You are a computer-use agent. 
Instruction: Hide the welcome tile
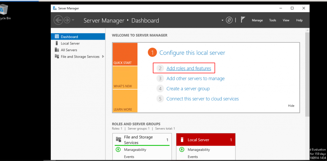[291, 106]
